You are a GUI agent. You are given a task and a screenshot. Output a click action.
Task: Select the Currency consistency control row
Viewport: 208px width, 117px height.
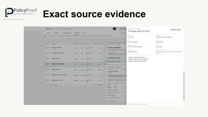click(75, 64)
